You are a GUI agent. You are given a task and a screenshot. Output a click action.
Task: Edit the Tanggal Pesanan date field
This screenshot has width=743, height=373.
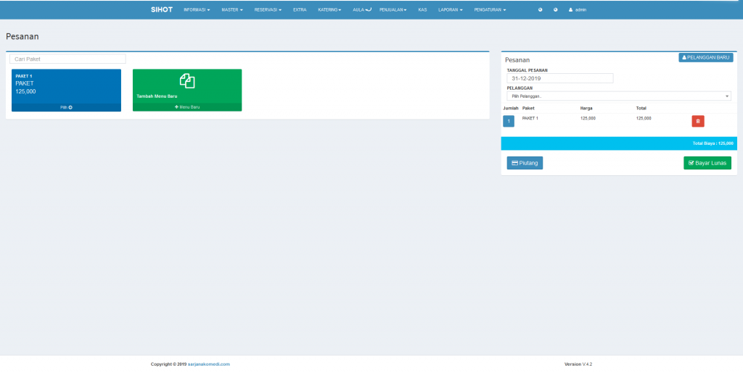point(560,78)
